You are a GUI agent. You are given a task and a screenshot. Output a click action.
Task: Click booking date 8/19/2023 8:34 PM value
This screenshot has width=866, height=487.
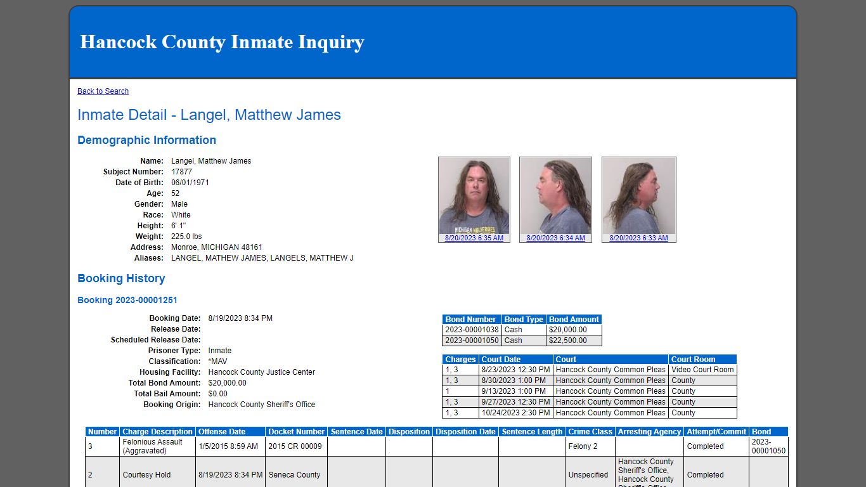[x=240, y=318]
